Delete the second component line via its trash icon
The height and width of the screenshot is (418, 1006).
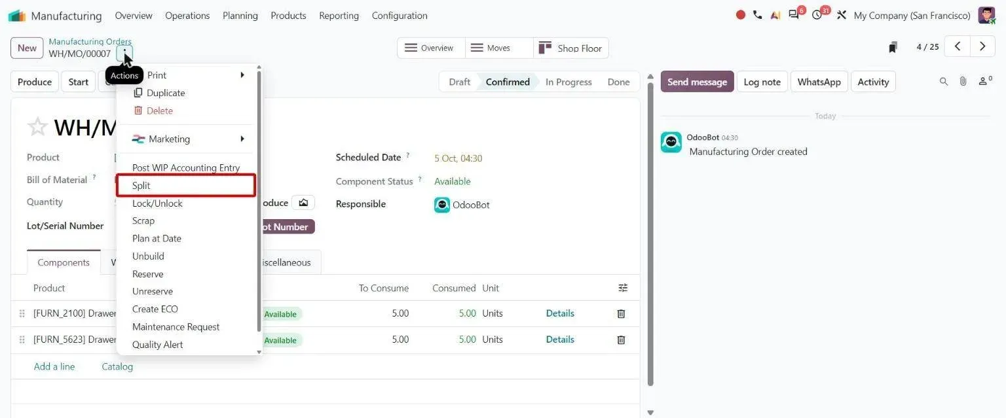(x=621, y=340)
